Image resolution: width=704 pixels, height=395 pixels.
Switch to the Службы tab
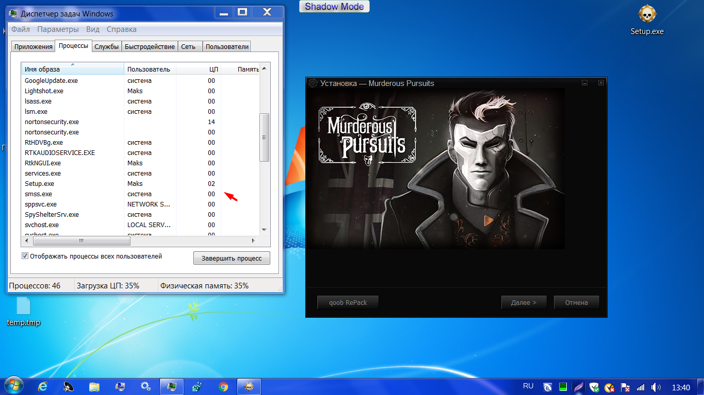107,46
